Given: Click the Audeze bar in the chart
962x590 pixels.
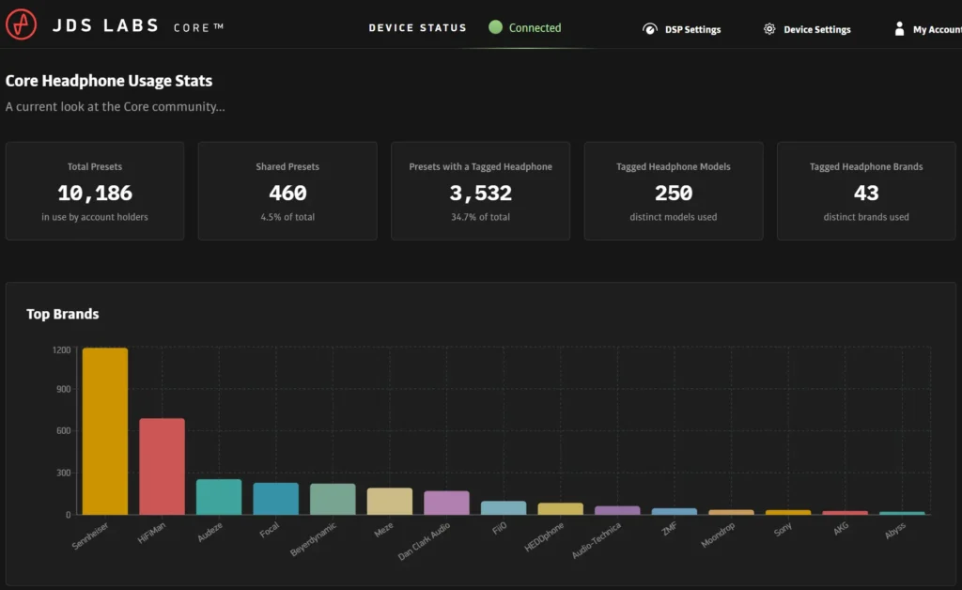Looking at the screenshot, I should coord(219,497).
